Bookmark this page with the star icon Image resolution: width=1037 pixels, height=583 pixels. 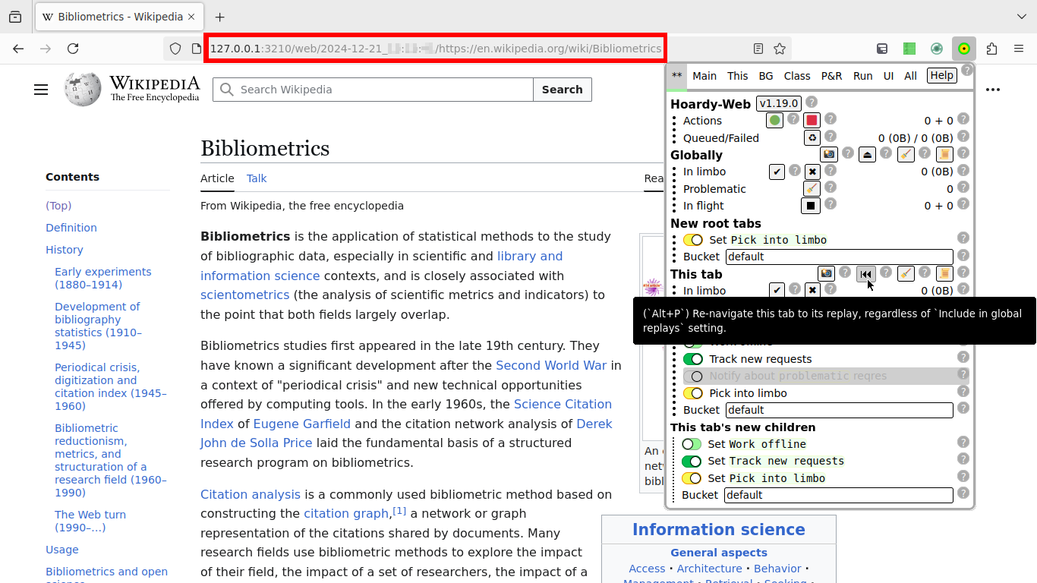coord(780,49)
